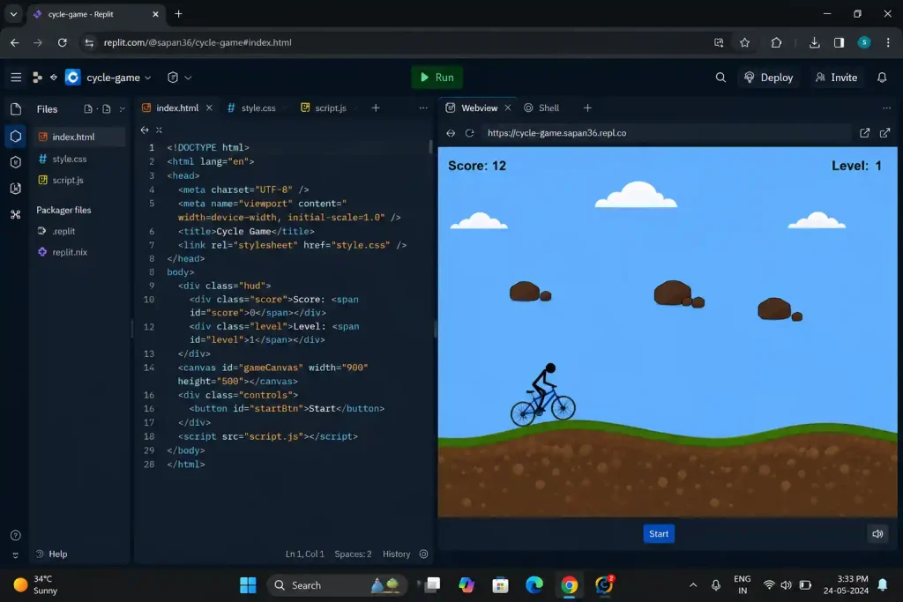Image resolution: width=903 pixels, height=602 pixels.
Task: Open the Replit notifications bell
Action: (882, 77)
